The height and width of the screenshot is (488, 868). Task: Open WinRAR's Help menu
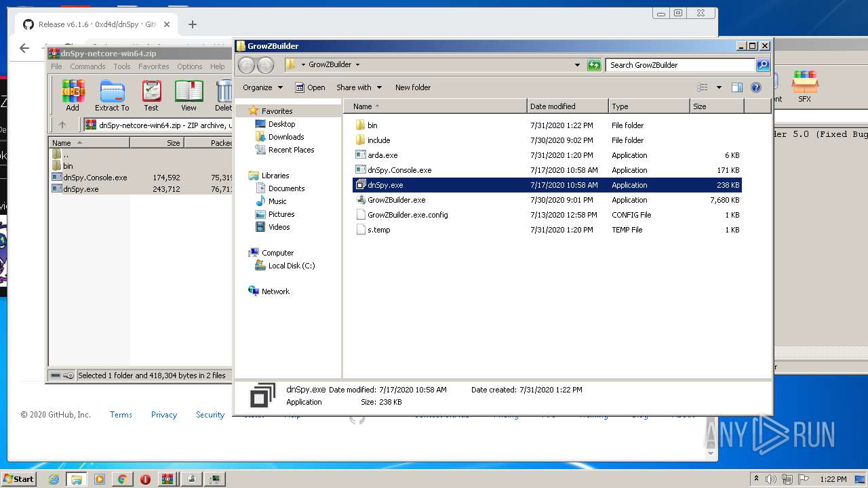coord(217,66)
